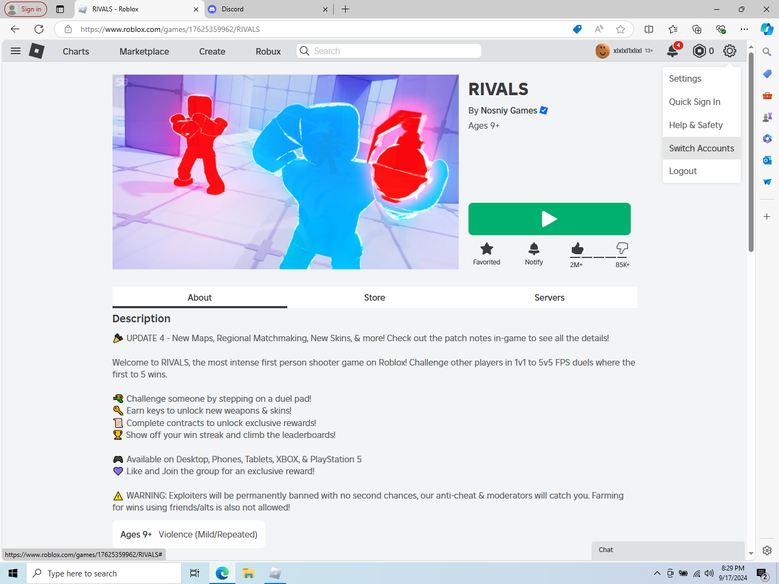This screenshot has width=779, height=584.
Task: Open the Marketplace page
Action: (x=144, y=51)
